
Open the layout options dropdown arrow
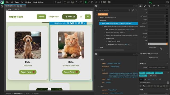[x=89, y=2]
